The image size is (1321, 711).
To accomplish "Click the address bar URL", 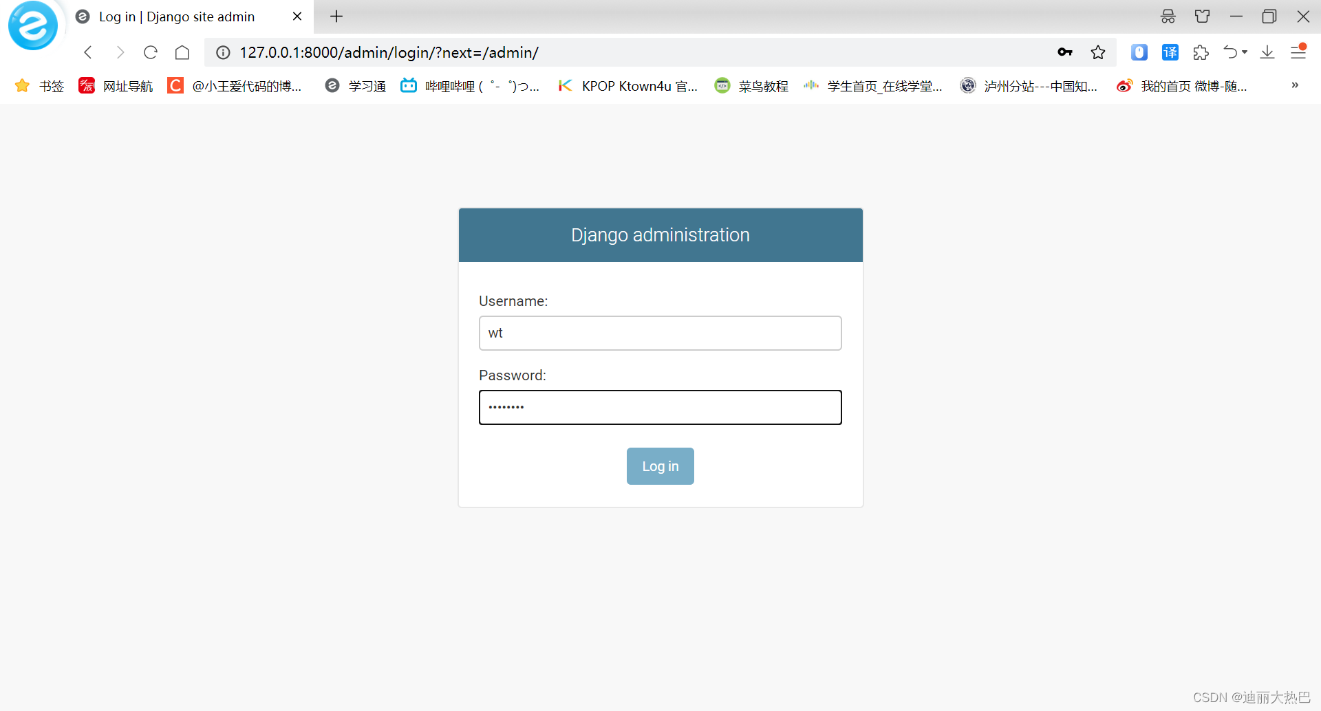I will (389, 52).
